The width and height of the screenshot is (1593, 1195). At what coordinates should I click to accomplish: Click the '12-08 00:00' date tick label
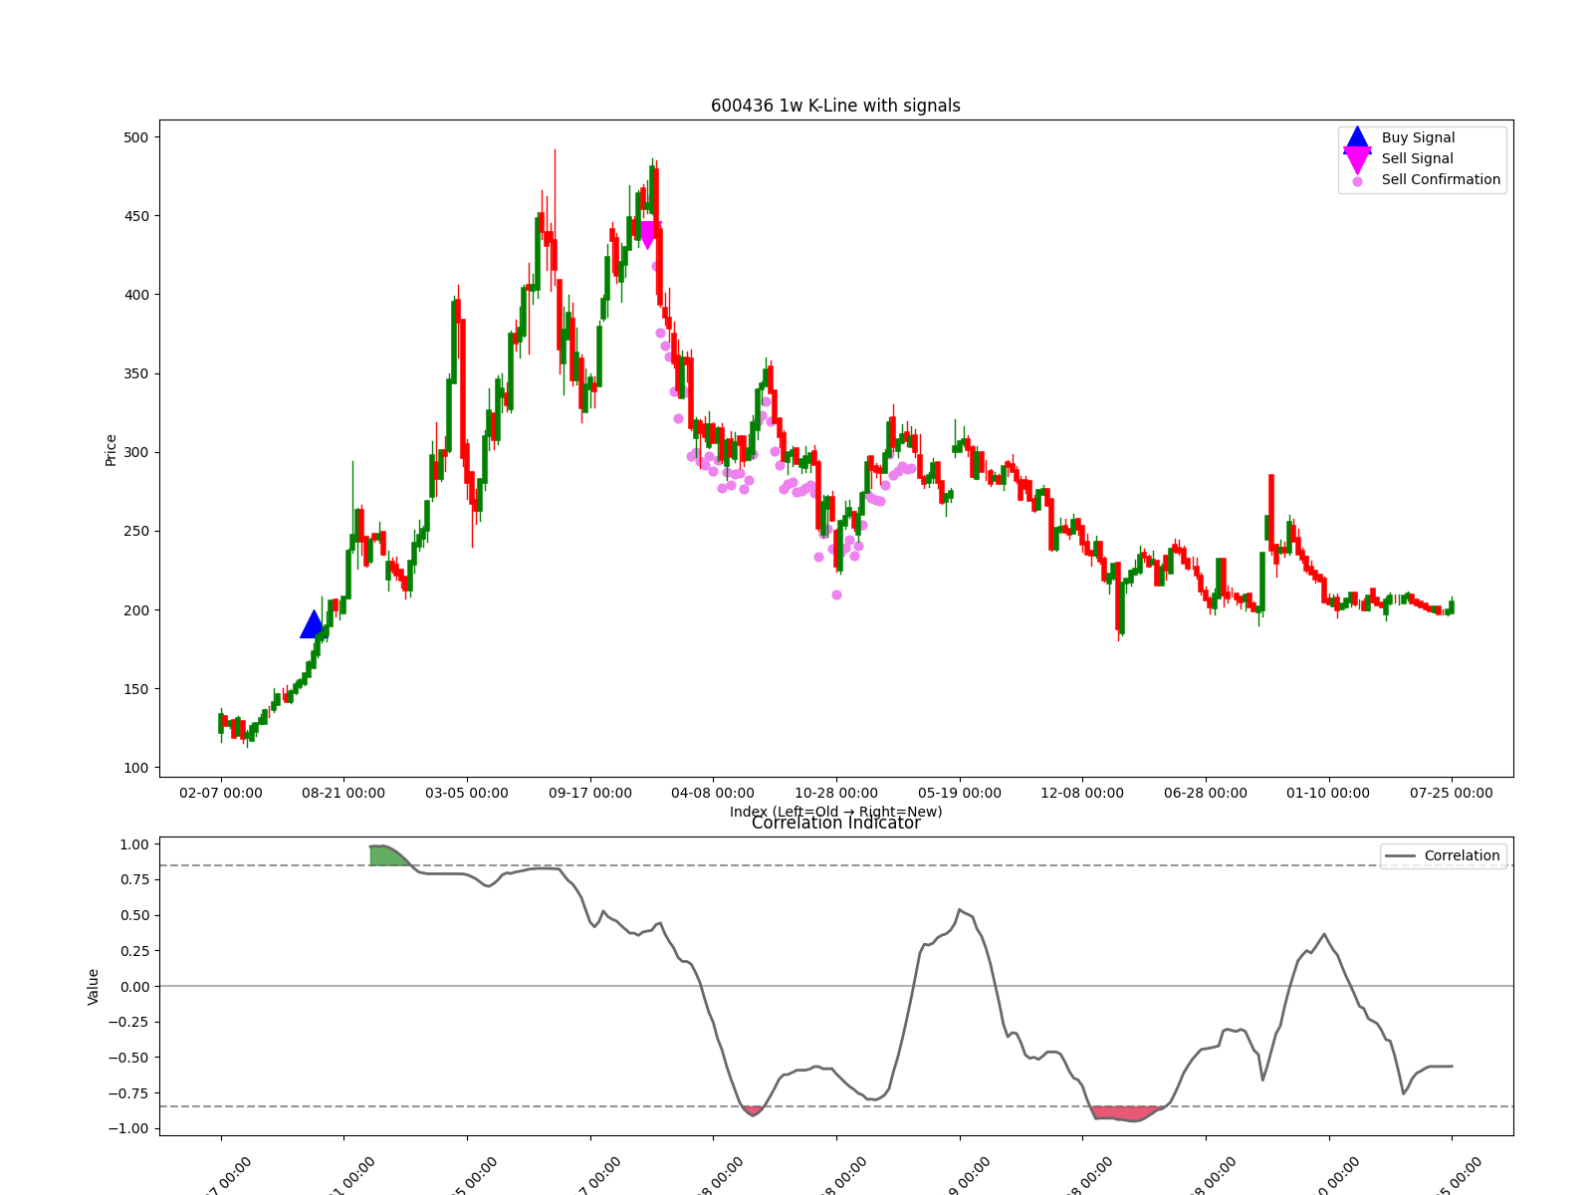(1082, 794)
